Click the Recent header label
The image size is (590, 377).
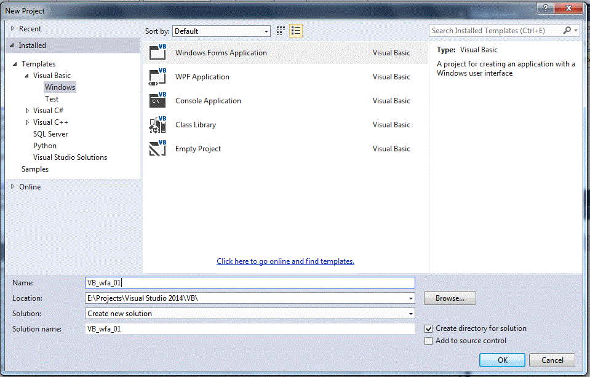coord(30,29)
